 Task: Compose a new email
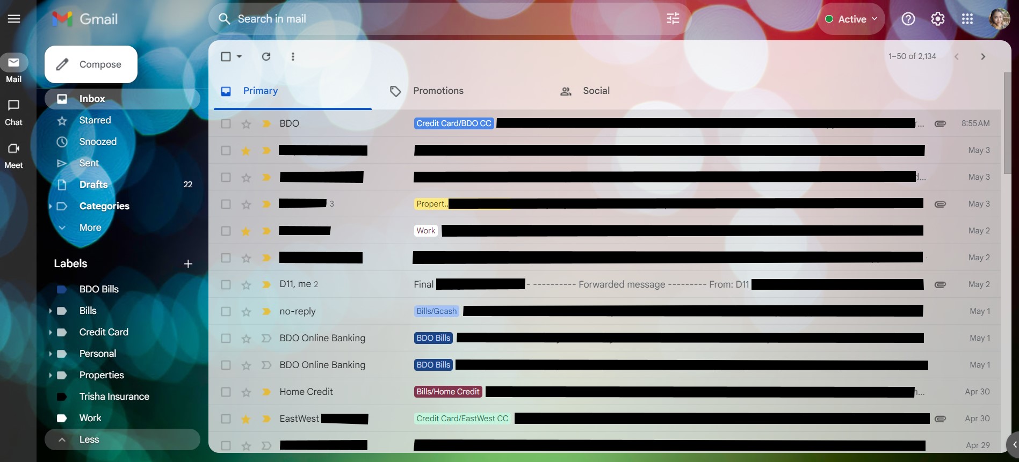point(91,64)
